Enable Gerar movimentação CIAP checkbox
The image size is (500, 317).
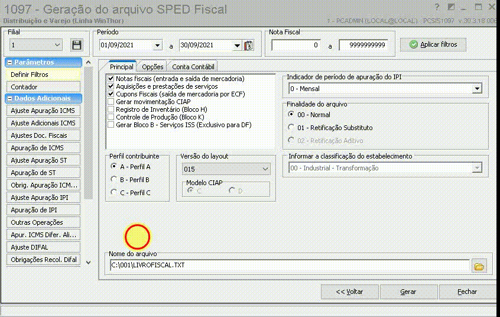tap(111, 102)
